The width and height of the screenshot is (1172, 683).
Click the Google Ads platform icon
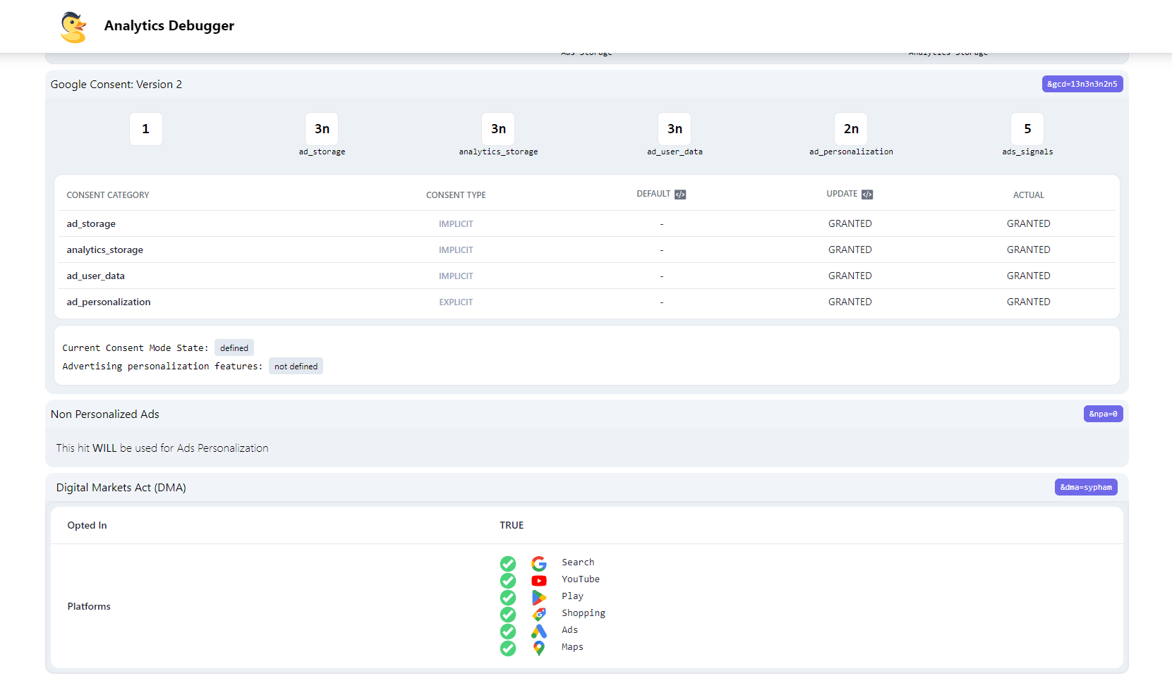click(x=539, y=631)
